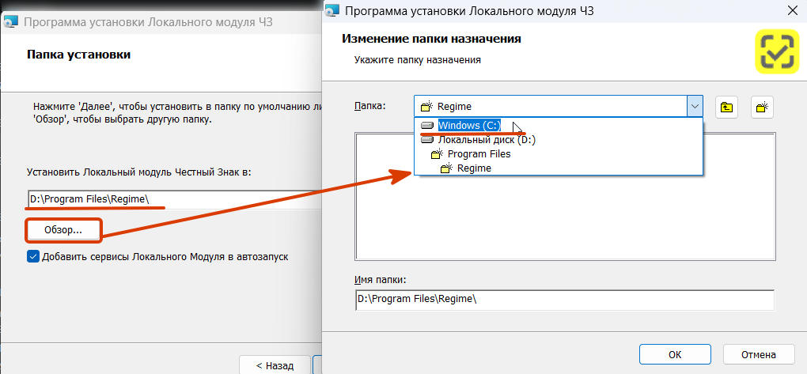The image size is (807, 374).
Task: Click the yellow Честный Знак logo icon
Action: [x=778, y=51]
